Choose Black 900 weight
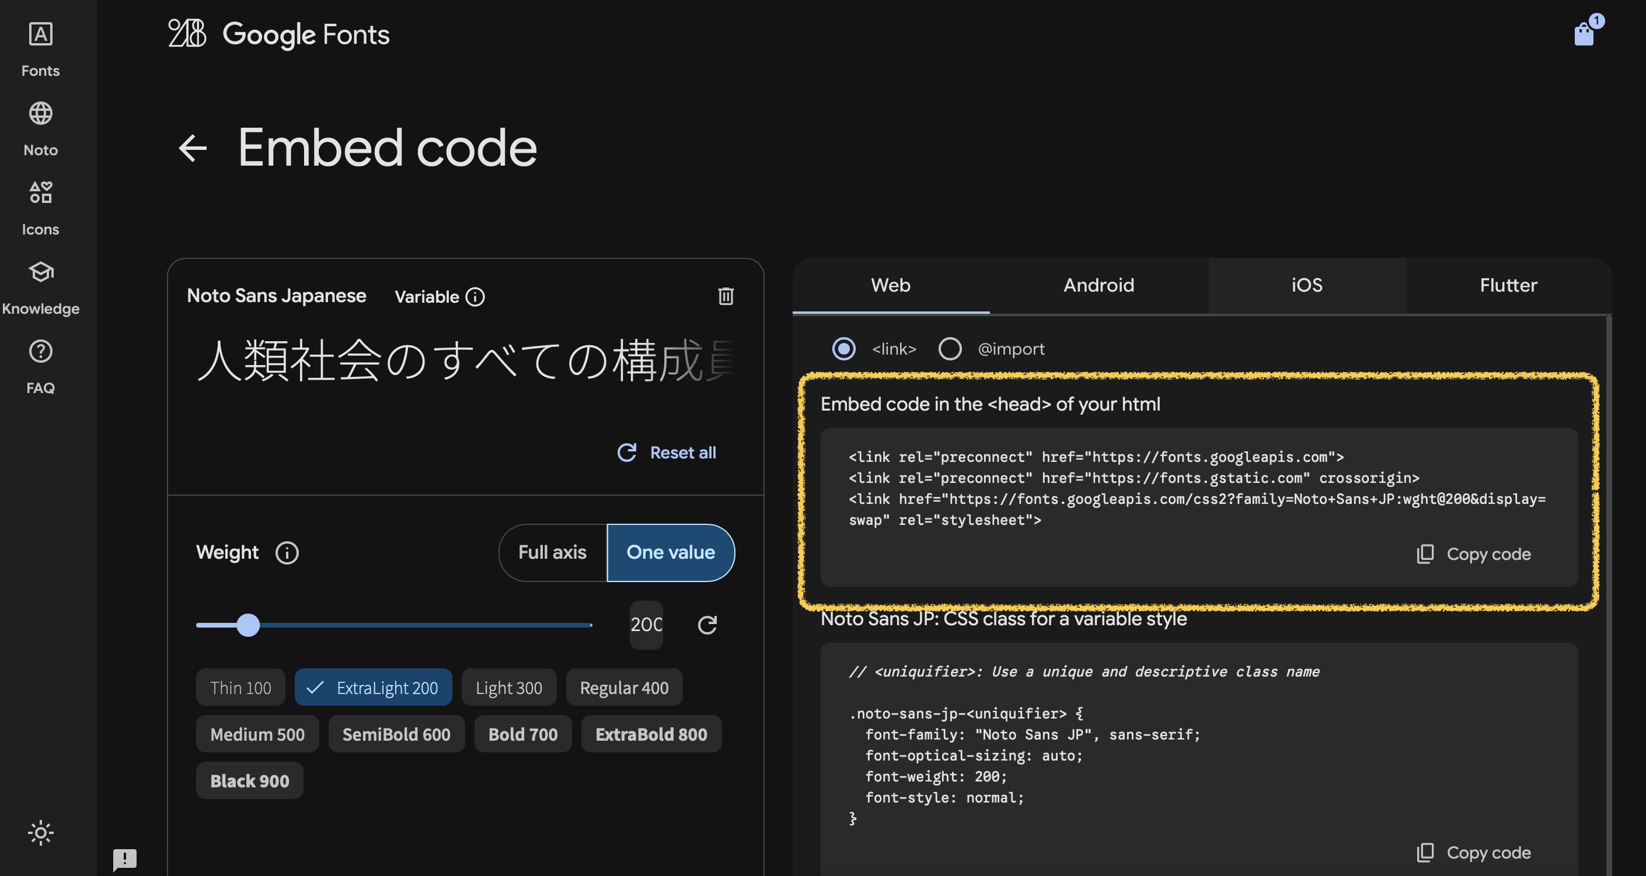 tap(249, 781)
